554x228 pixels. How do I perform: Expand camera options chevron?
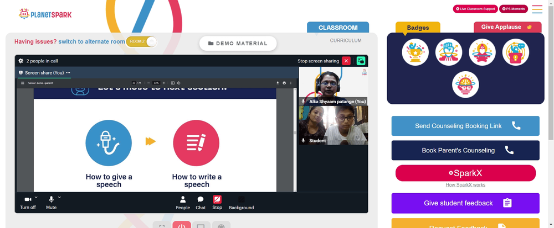(x=36, y=198)
